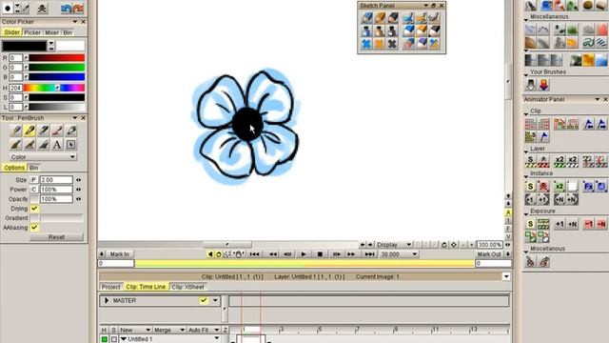The height and width of the screenshot is (343, 609).
Task: Click the Undo blue arrow icon
Action: point(66,9)
